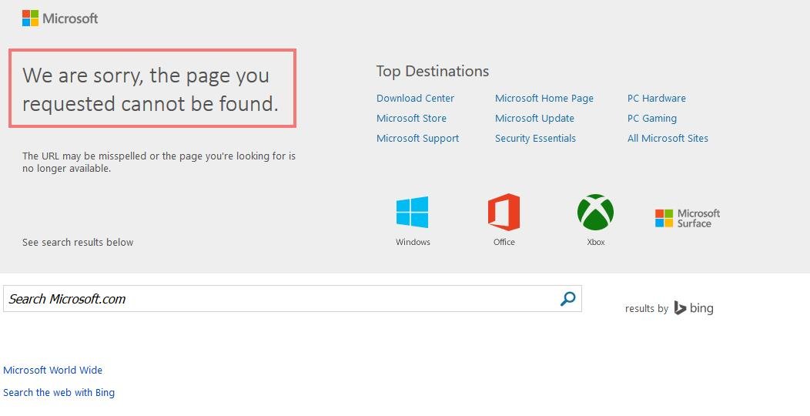Open the Office logo tile
Viewport: 810px width, 416px height.
click(504, 212)
